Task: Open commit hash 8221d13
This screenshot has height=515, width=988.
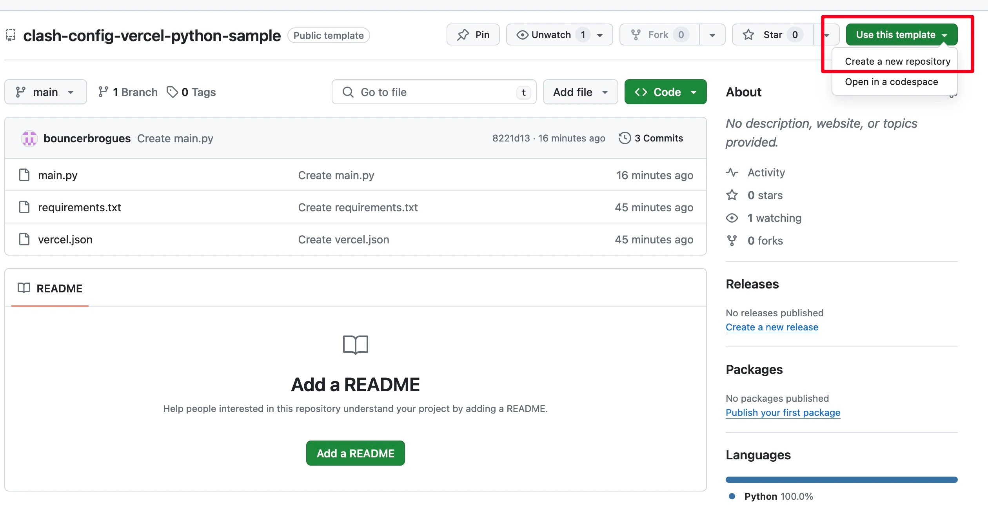Action: (511, 138)
